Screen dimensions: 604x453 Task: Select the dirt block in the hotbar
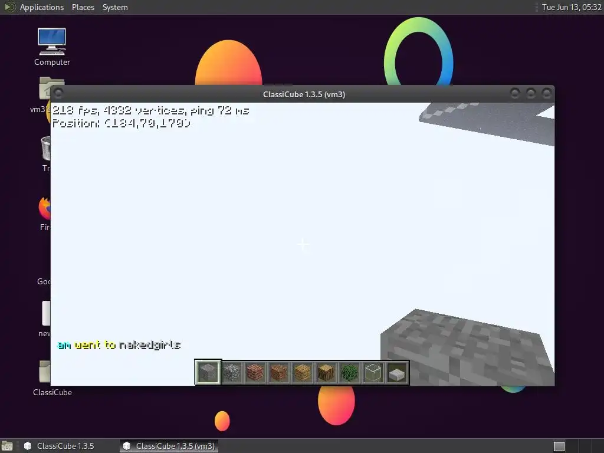click(278, 373)
